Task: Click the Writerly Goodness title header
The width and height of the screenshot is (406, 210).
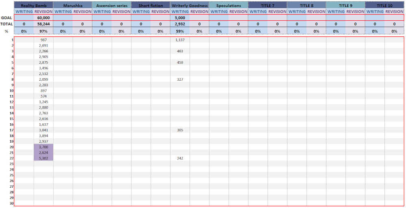Action: point(190,6)
